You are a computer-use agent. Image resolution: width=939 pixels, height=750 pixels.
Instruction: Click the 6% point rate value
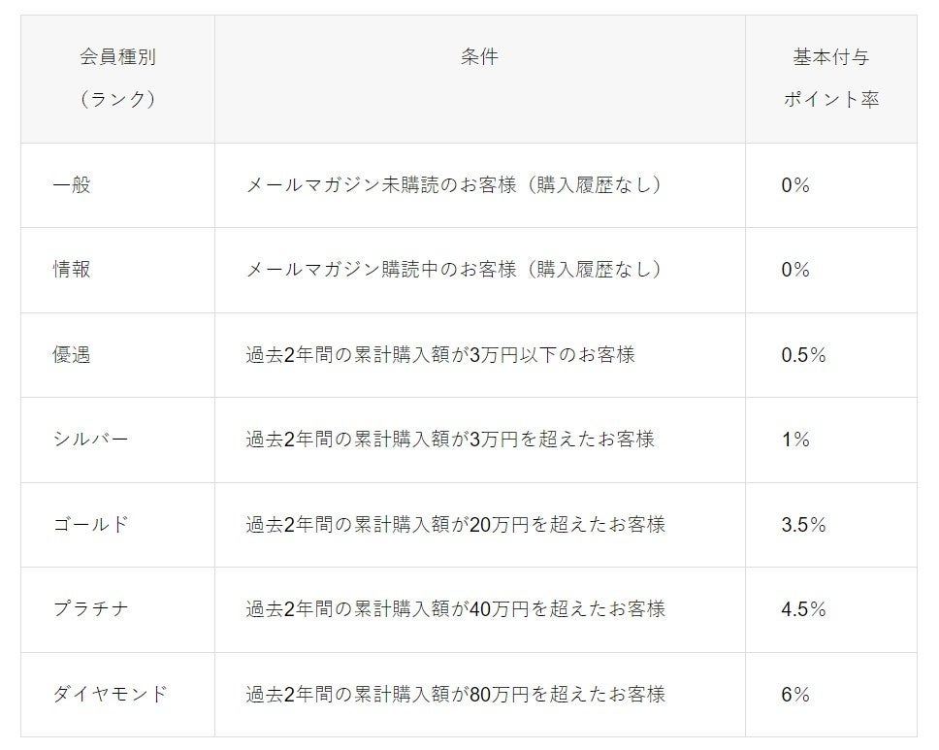coord(795,695)
